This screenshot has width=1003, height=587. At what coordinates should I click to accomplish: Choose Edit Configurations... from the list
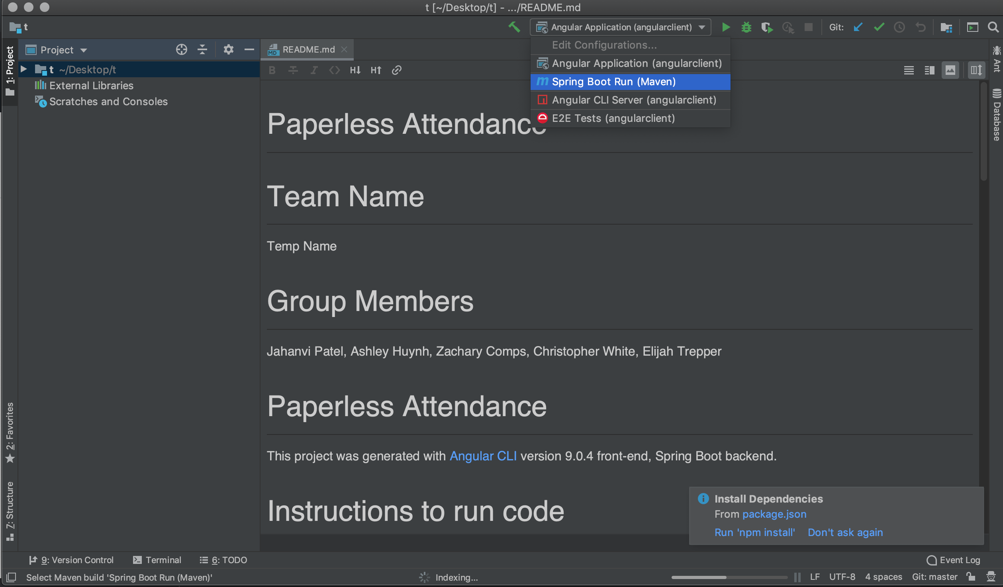631,45
